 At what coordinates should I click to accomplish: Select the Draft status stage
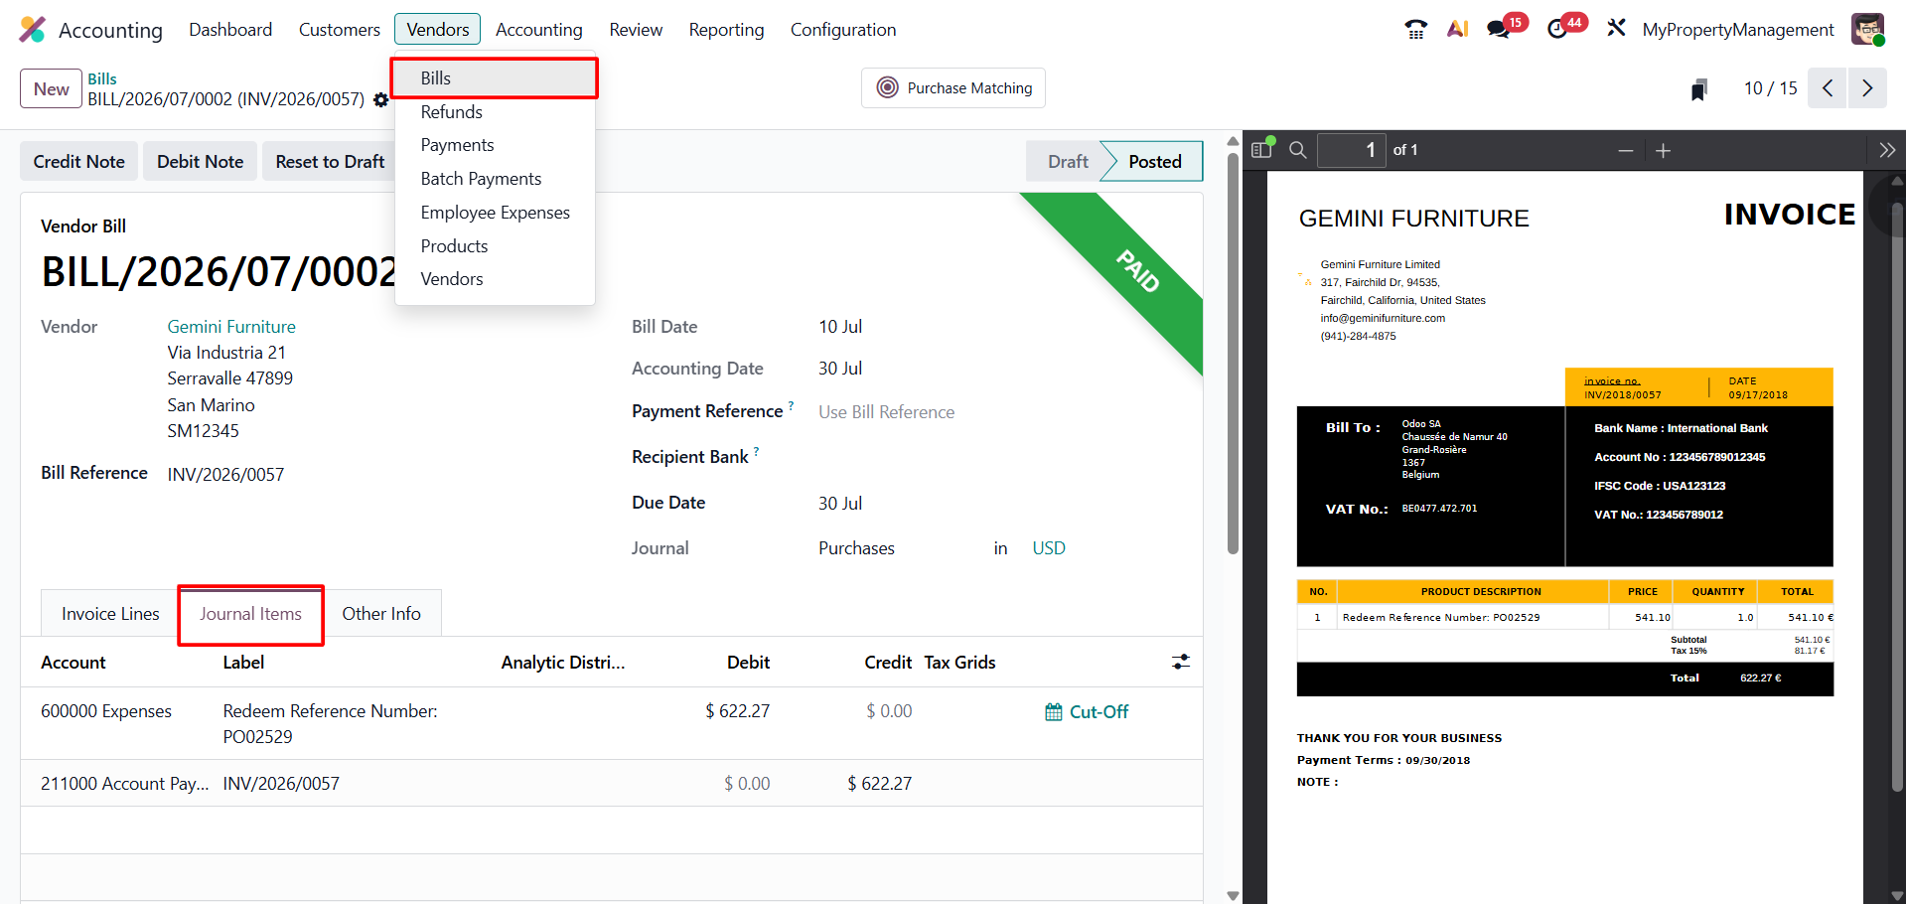(1068, 162)
